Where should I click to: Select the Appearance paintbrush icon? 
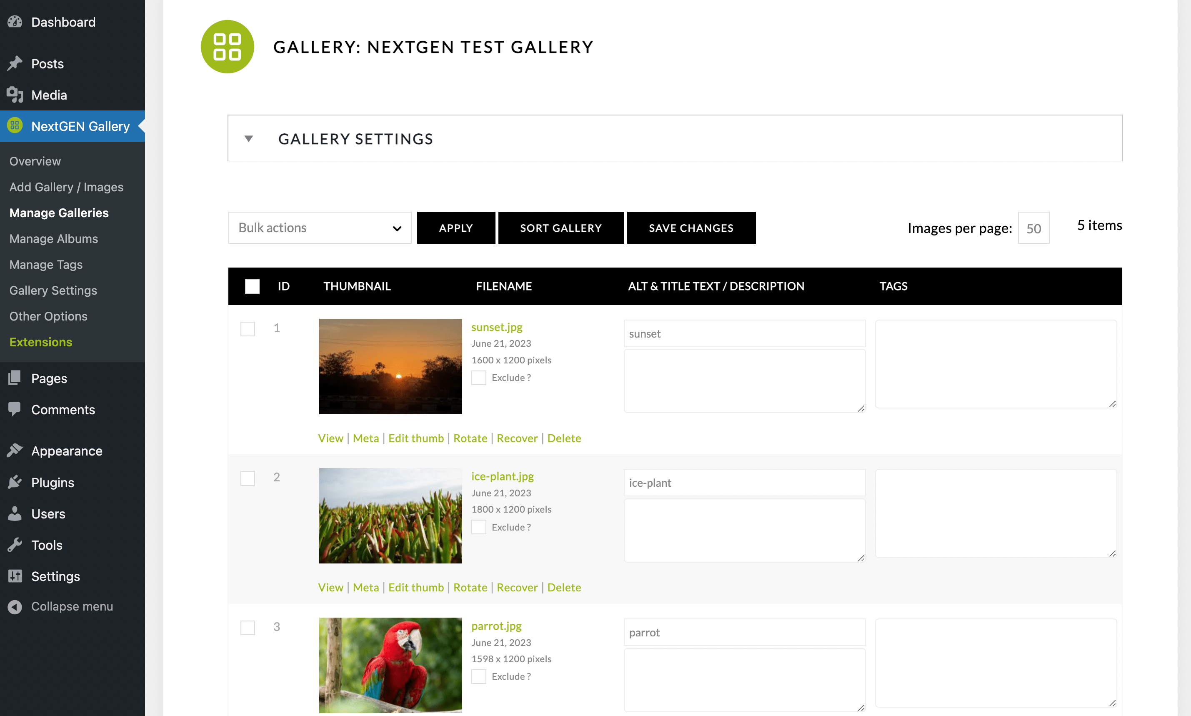[15, 450]
